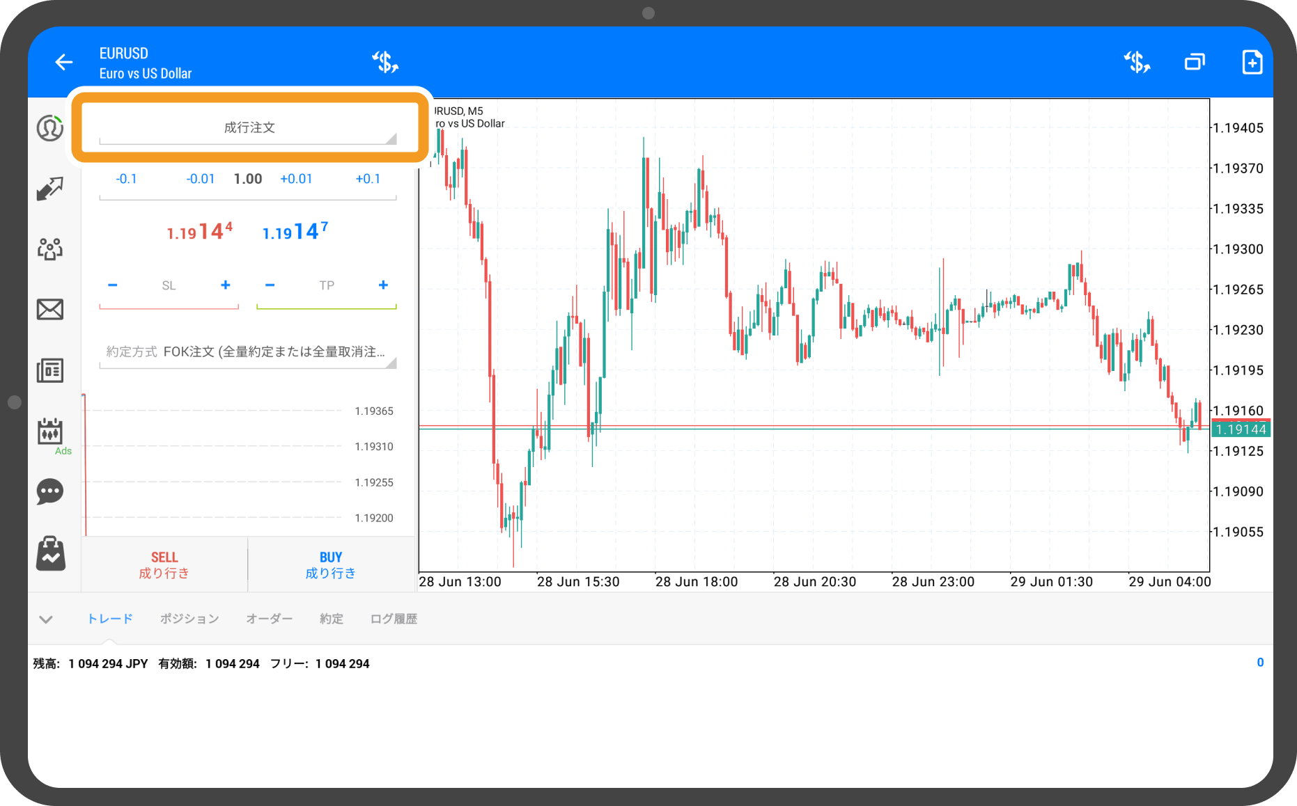
Task: Open the mailbox envelope icon
Action: pyautogui.click(x=50, y=309)
